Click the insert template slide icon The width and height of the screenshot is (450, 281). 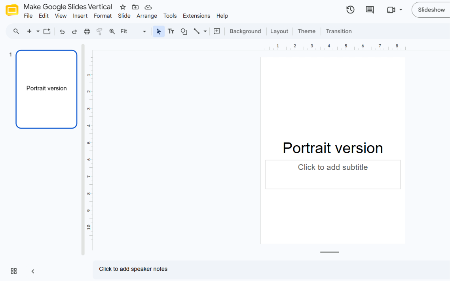47,31
